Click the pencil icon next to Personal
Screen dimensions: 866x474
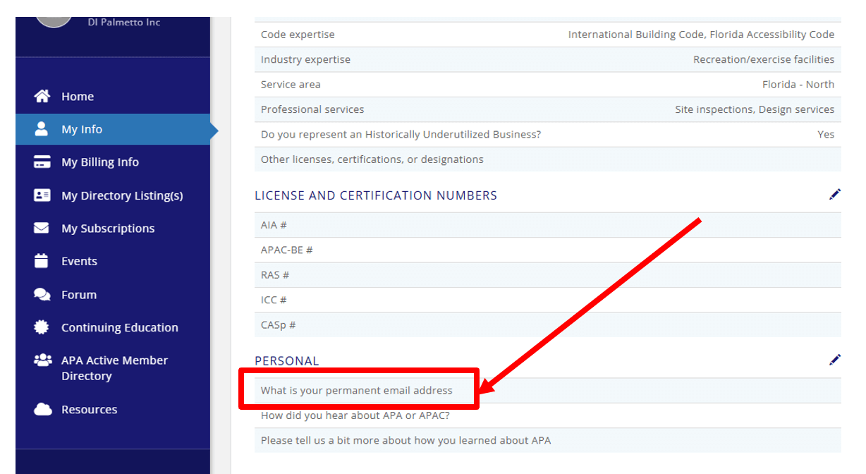pyautogui.click(x=835, y=360)
